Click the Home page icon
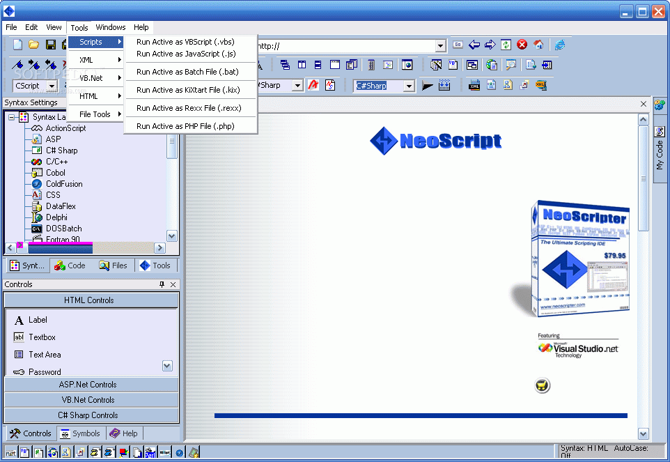This screenshot has height=462, width=670. [x=538, y=45]
